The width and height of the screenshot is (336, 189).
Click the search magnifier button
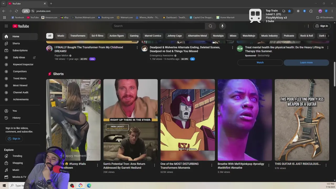pyautogui.click(x=210, y=26)
